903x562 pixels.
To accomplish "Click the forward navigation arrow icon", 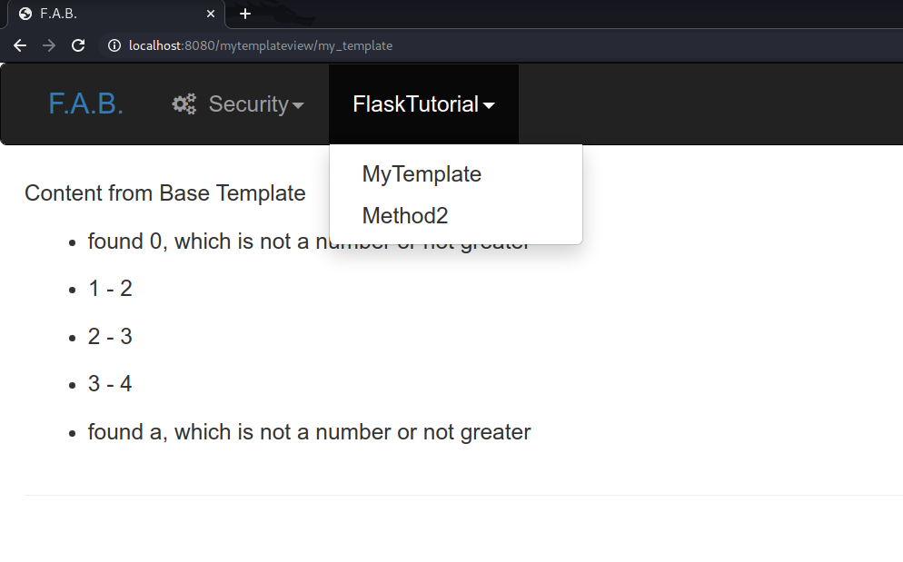I will [48, 45].
